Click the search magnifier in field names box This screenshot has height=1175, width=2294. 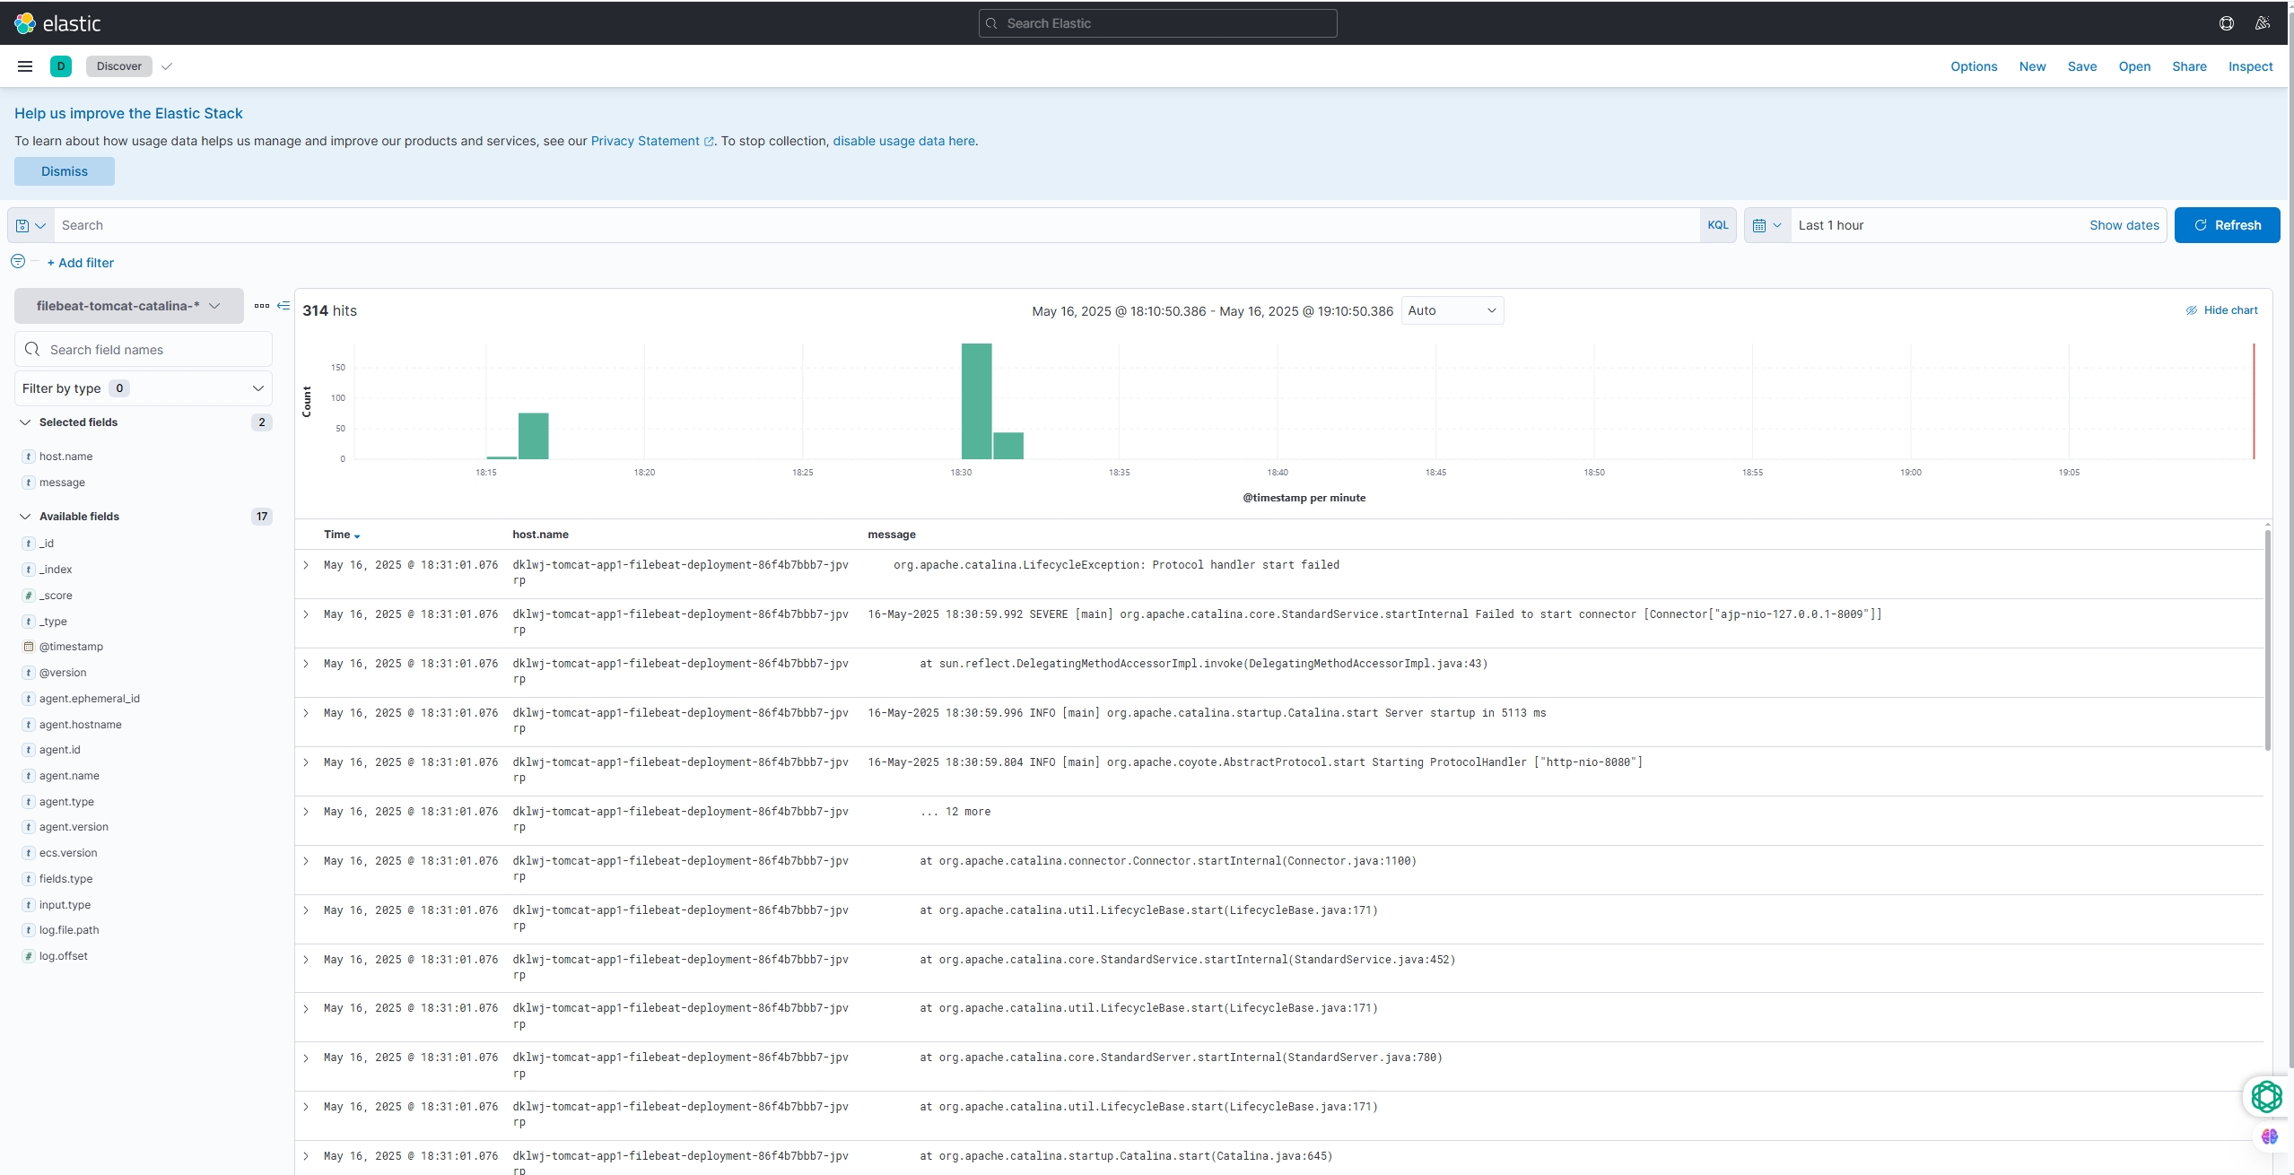[32, 350]
